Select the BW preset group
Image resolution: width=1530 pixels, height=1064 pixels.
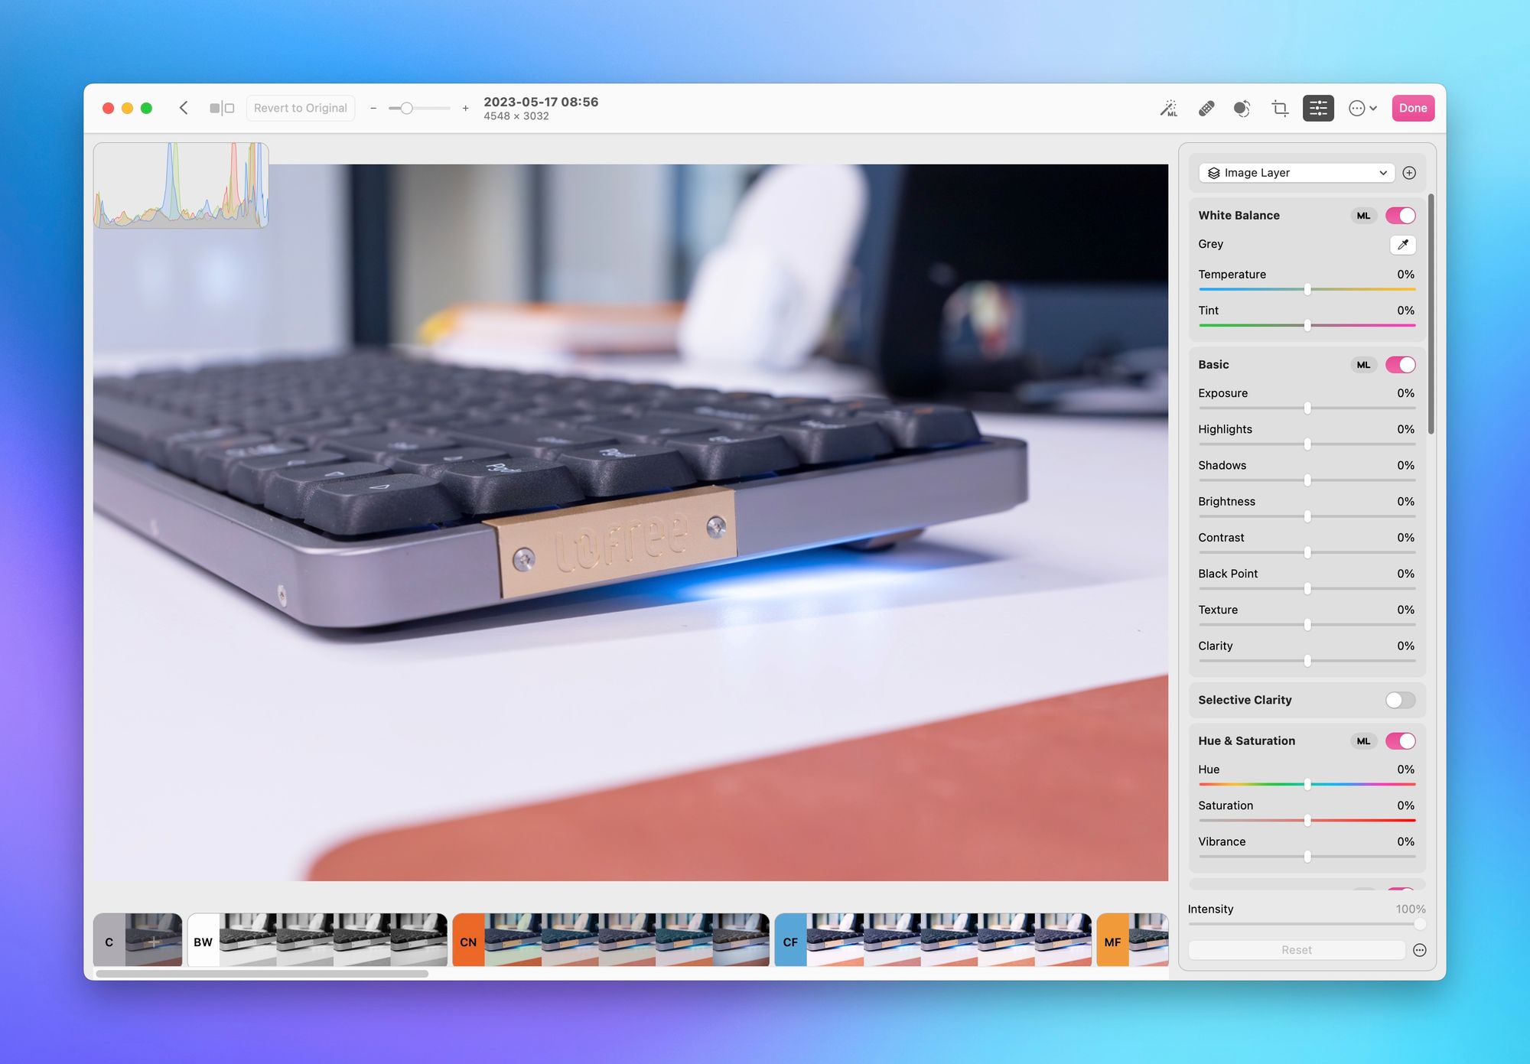tap(203, 942)
